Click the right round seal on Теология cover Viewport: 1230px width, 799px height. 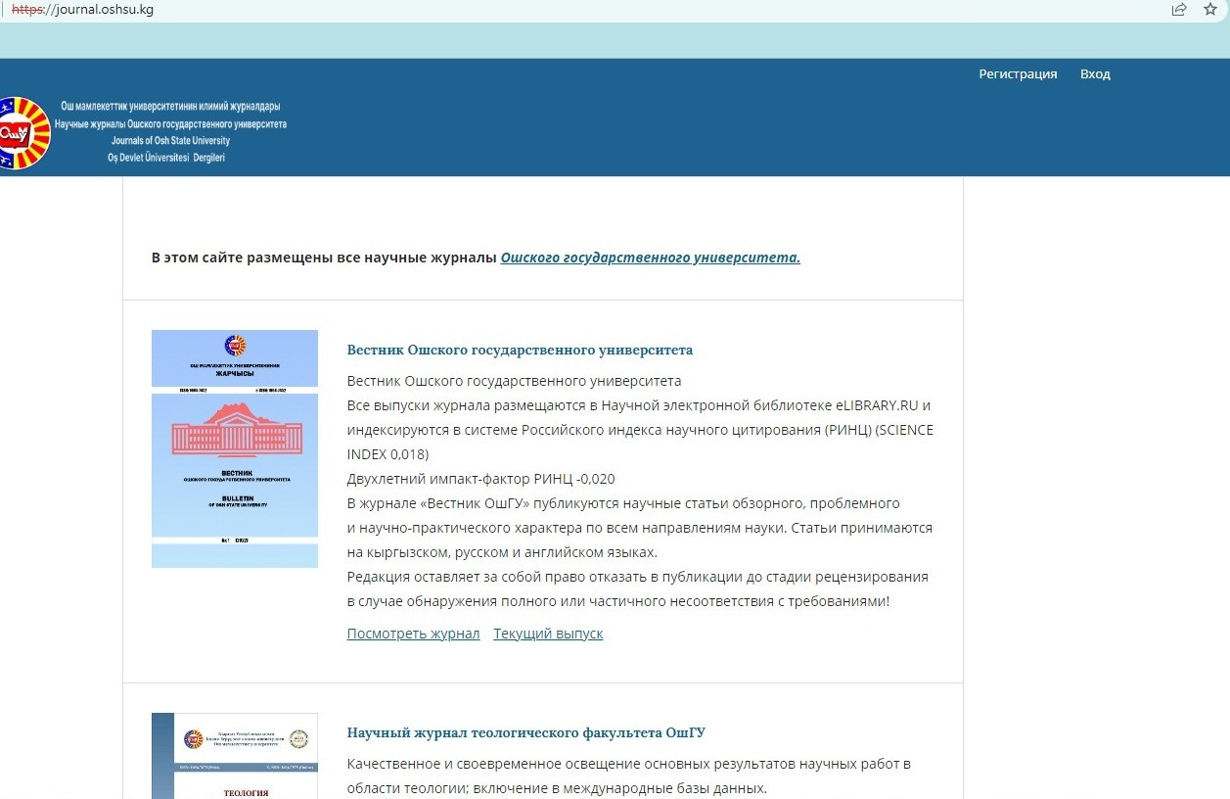[299, 739]
